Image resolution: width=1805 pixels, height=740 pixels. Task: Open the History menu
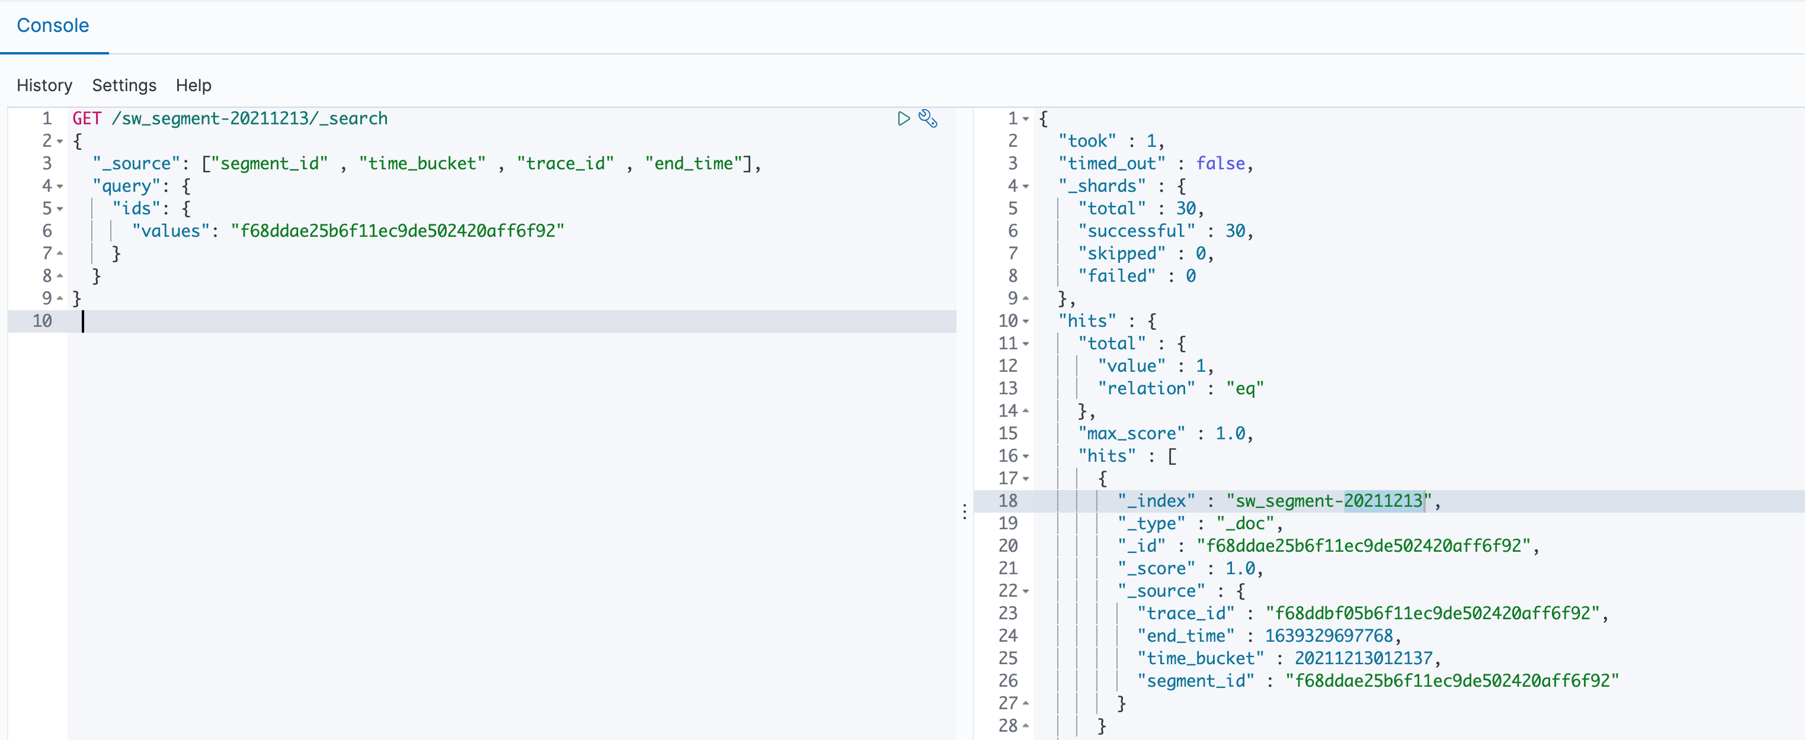(44, 85)
